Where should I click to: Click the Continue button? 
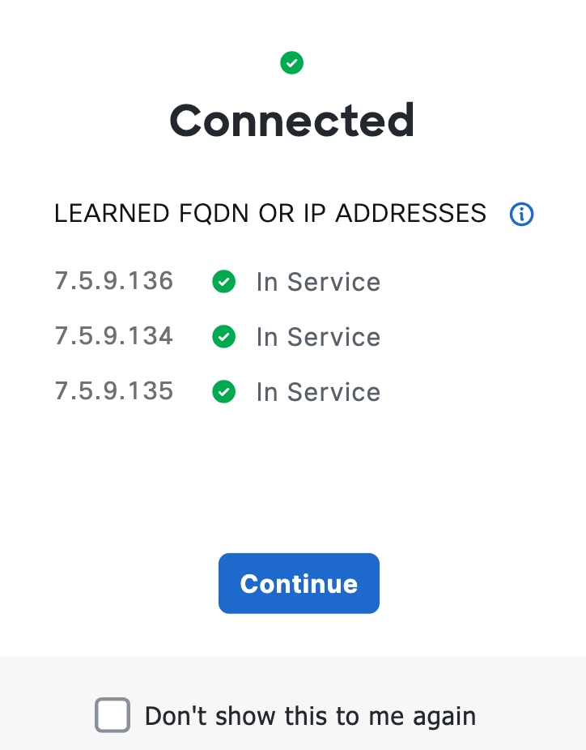pyautogui.click(x=299, y=583)
